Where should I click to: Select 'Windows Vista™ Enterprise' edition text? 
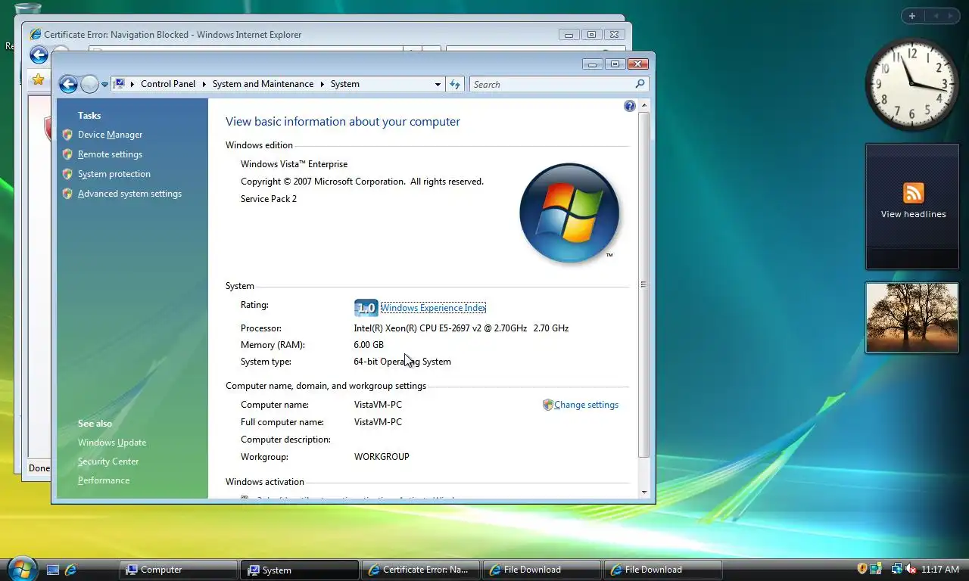tap(294, 164)
